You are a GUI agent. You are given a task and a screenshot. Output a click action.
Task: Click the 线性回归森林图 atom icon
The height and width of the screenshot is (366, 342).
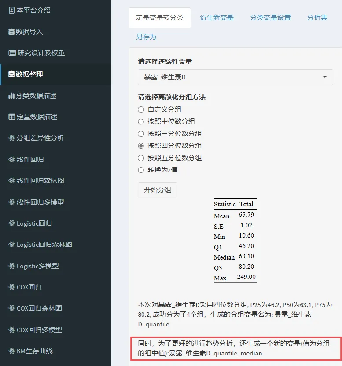point(12,180)
